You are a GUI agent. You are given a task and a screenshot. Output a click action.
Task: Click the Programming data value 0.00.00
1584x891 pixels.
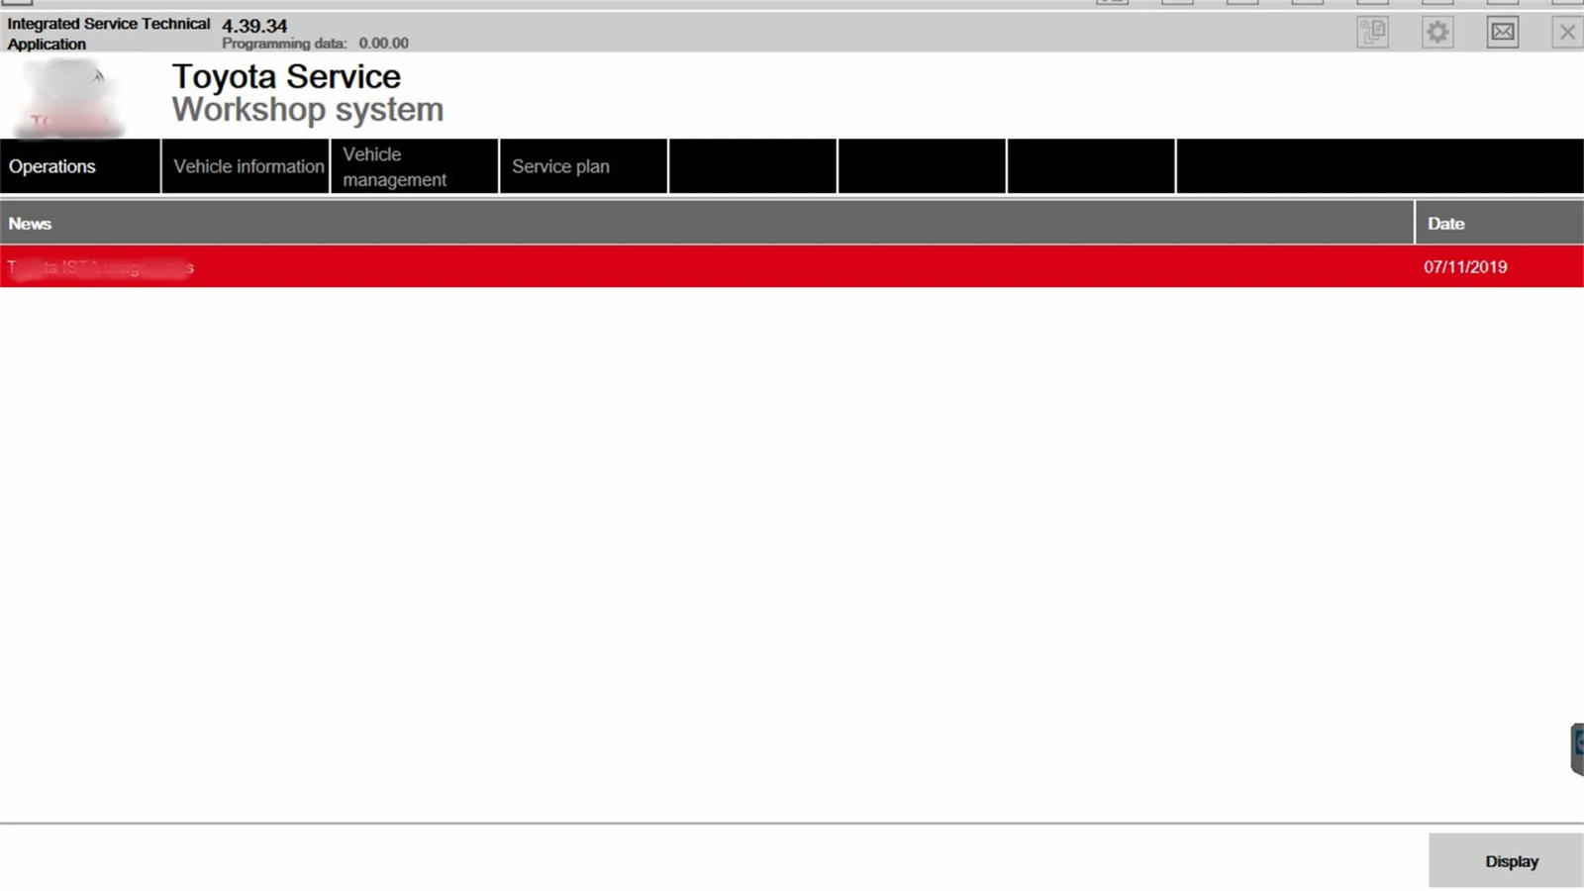383,44
